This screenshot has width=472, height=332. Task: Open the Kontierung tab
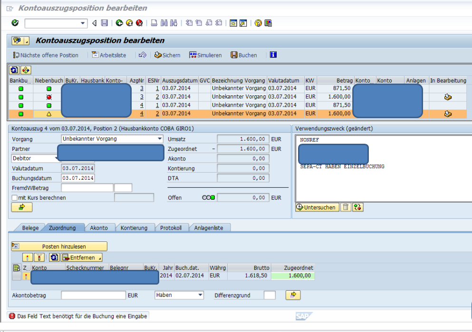click(x=134, y=228)
